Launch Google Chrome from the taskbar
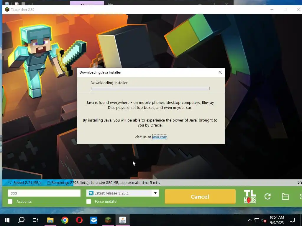 (x=65, y=220)
